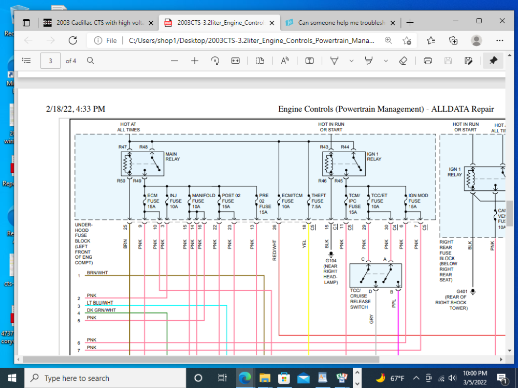Click the PDF page number field
The height and width of the screenshot is (388, 518).
coord(50,61)
